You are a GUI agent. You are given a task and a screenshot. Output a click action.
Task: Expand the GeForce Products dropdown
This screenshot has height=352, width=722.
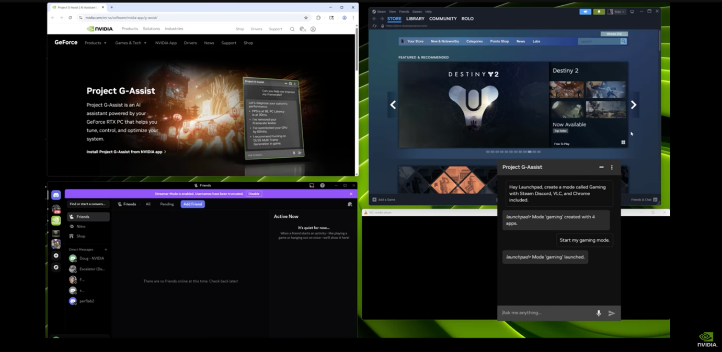point(96,43)
